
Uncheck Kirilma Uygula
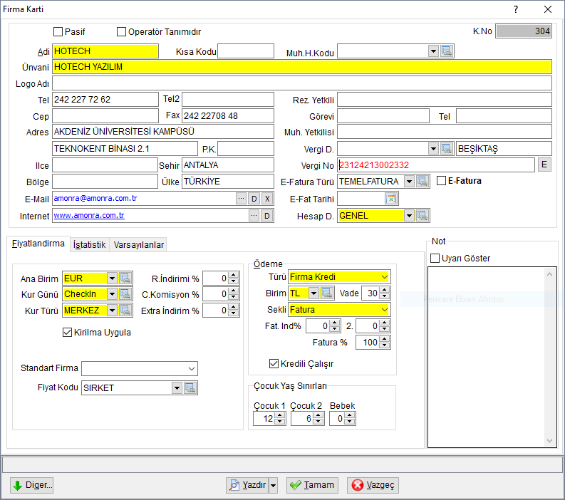click(x=67, y=332)
